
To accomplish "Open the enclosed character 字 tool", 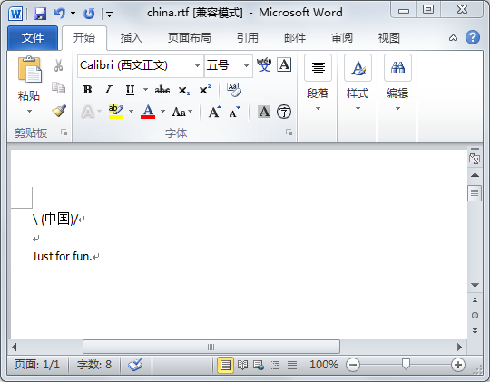I will [284, 112].
